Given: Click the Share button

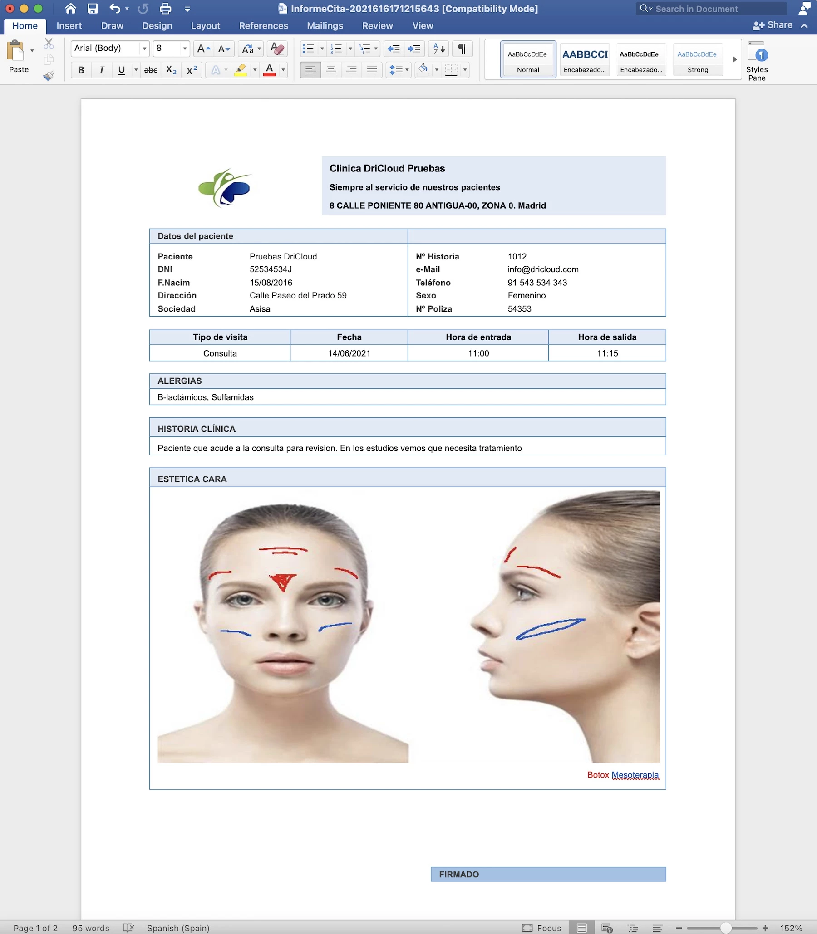Looking at the screenshot, I should click(x=774, y=25).
